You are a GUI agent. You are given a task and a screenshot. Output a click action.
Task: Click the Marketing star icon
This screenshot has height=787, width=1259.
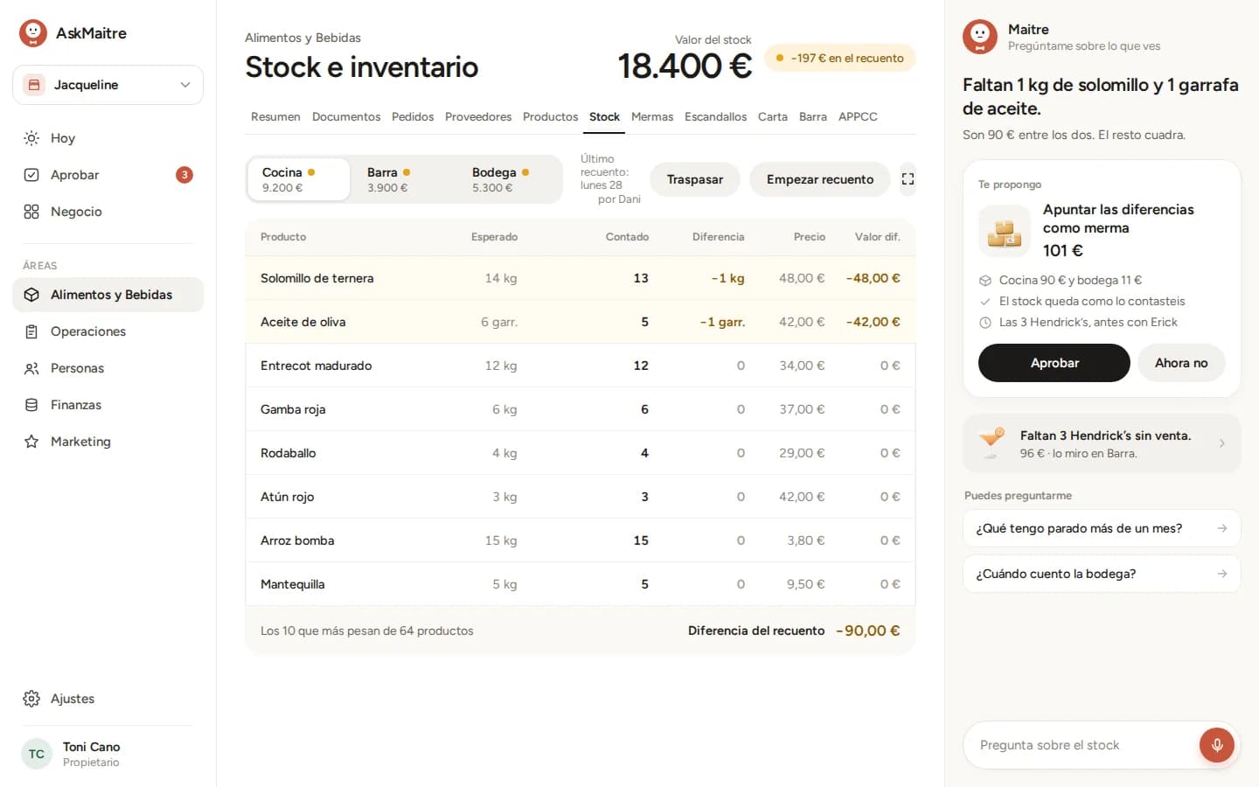tap(31, 442)
